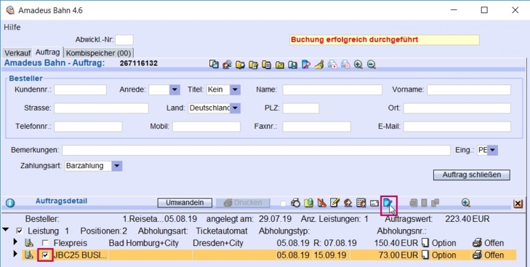Uncheck the JBC25 BUSI position checkbox
This screenshot has height=267, width=530.
pos(45,255)
